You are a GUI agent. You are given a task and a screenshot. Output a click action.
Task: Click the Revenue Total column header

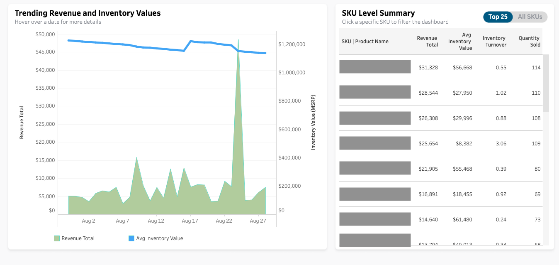[427, 42]
